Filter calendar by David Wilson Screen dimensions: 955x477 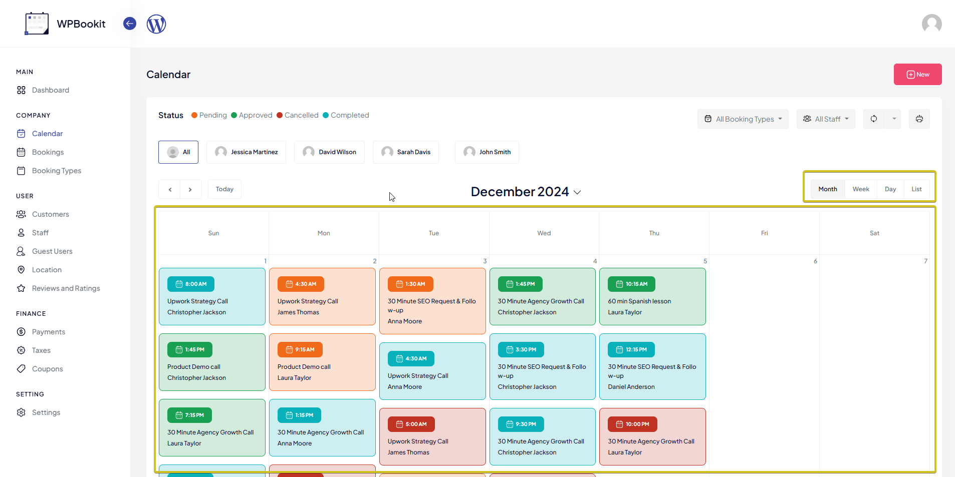[329, 152]
